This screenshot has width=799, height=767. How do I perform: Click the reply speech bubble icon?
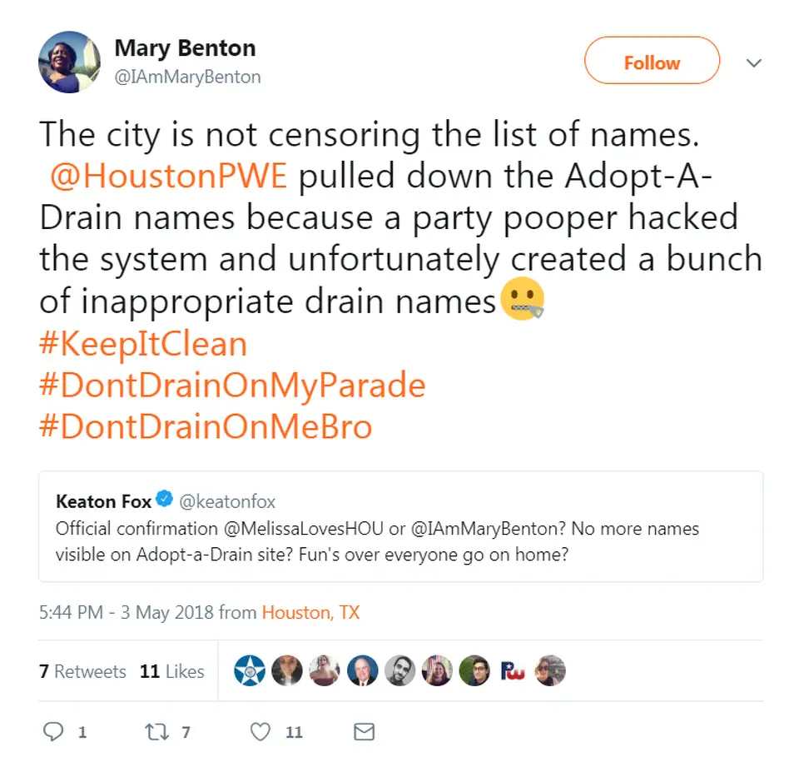click(53, 732)
